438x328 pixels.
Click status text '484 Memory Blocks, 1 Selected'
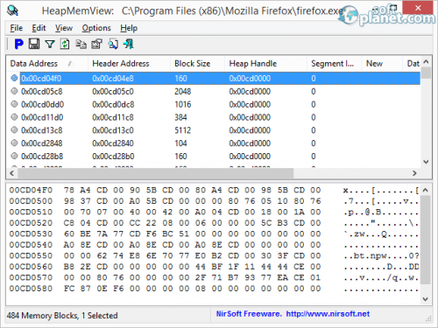[62, 316]
